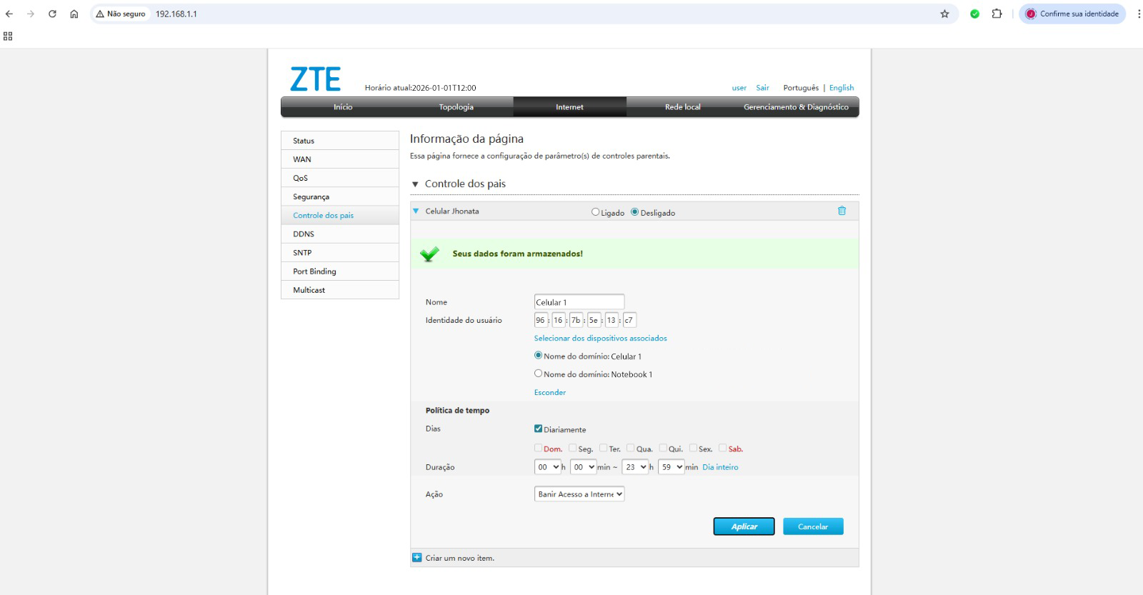The image size is (1143, 595).
Task: Toggle the Sex. day checkbox
Action: [x=693, y=448]
